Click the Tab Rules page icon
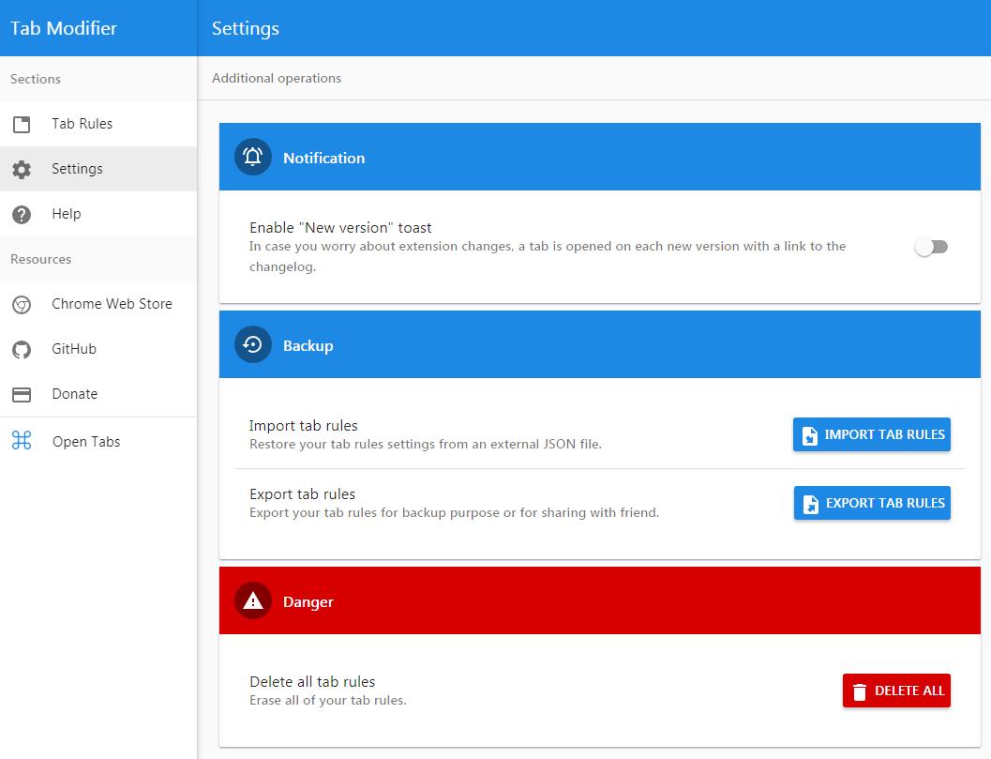This screenshot has width=991, height=759. click(22, 123)
